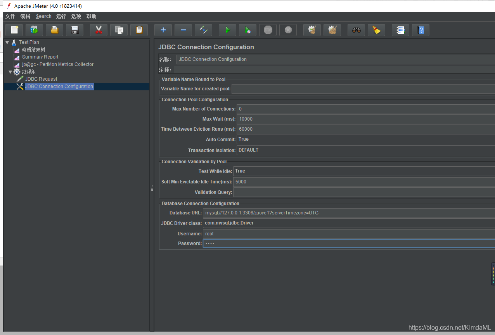Image resolution: width=495 pixels, height=335 pixels.
Task: Click the Clear results broom icon
Action: coord(312,30)
